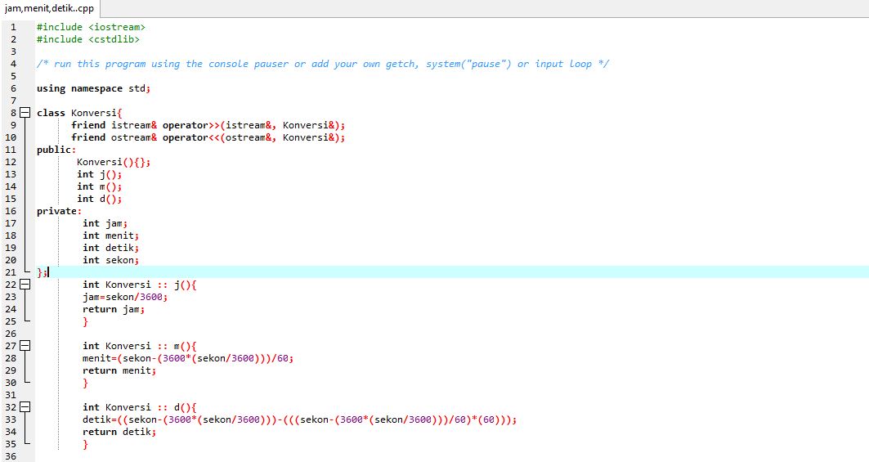The height and width of the screenshot is (462, 869).
Task: Collapse the class Konversi fold marker
Action: [25, 113]
